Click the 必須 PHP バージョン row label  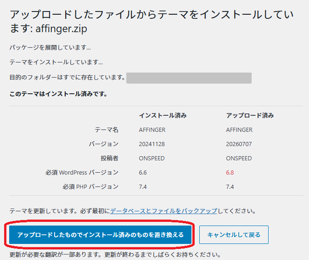90,187
